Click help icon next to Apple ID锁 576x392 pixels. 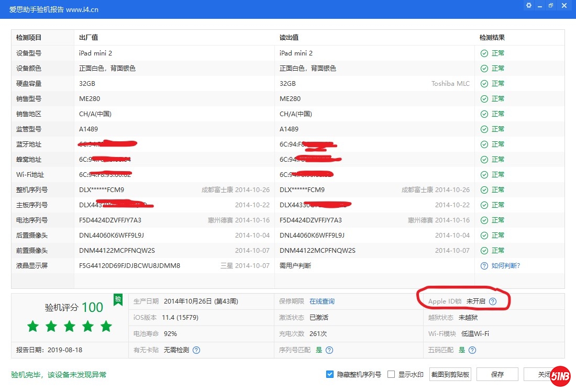(x=492, y=301)
